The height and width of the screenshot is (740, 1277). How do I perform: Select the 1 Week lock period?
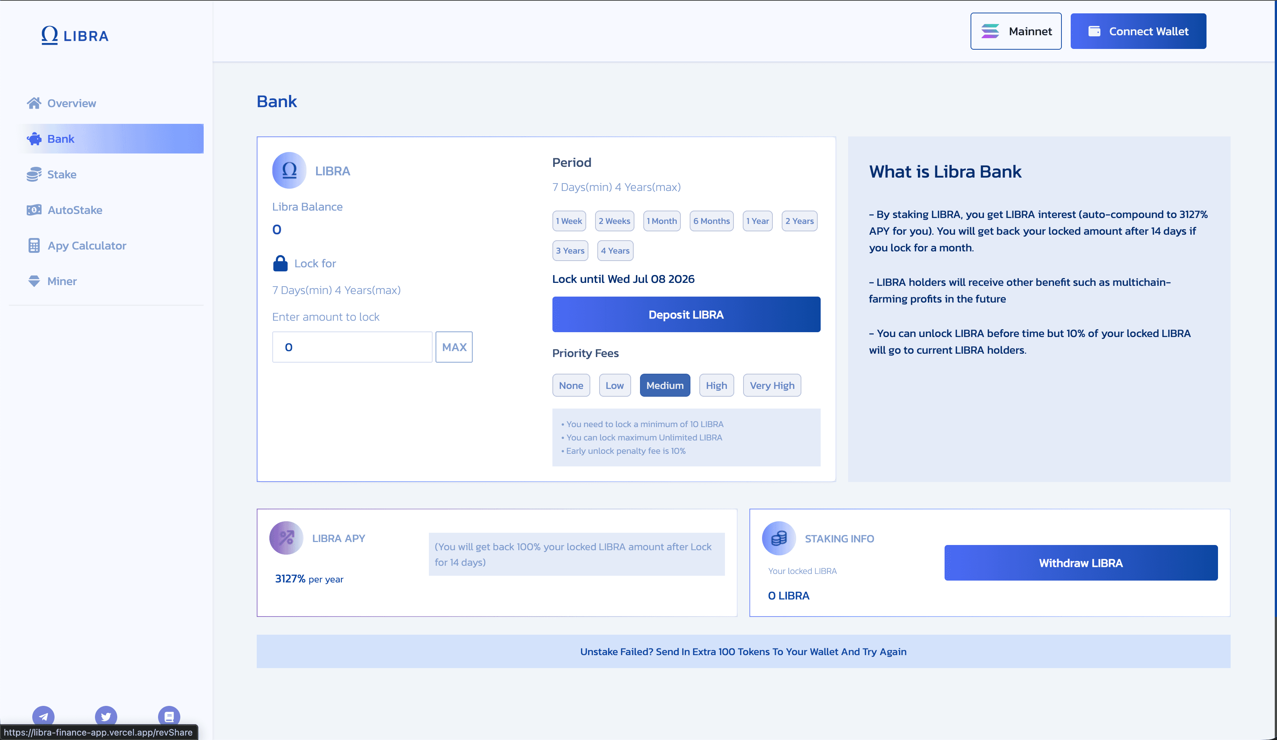pos(569,221)
